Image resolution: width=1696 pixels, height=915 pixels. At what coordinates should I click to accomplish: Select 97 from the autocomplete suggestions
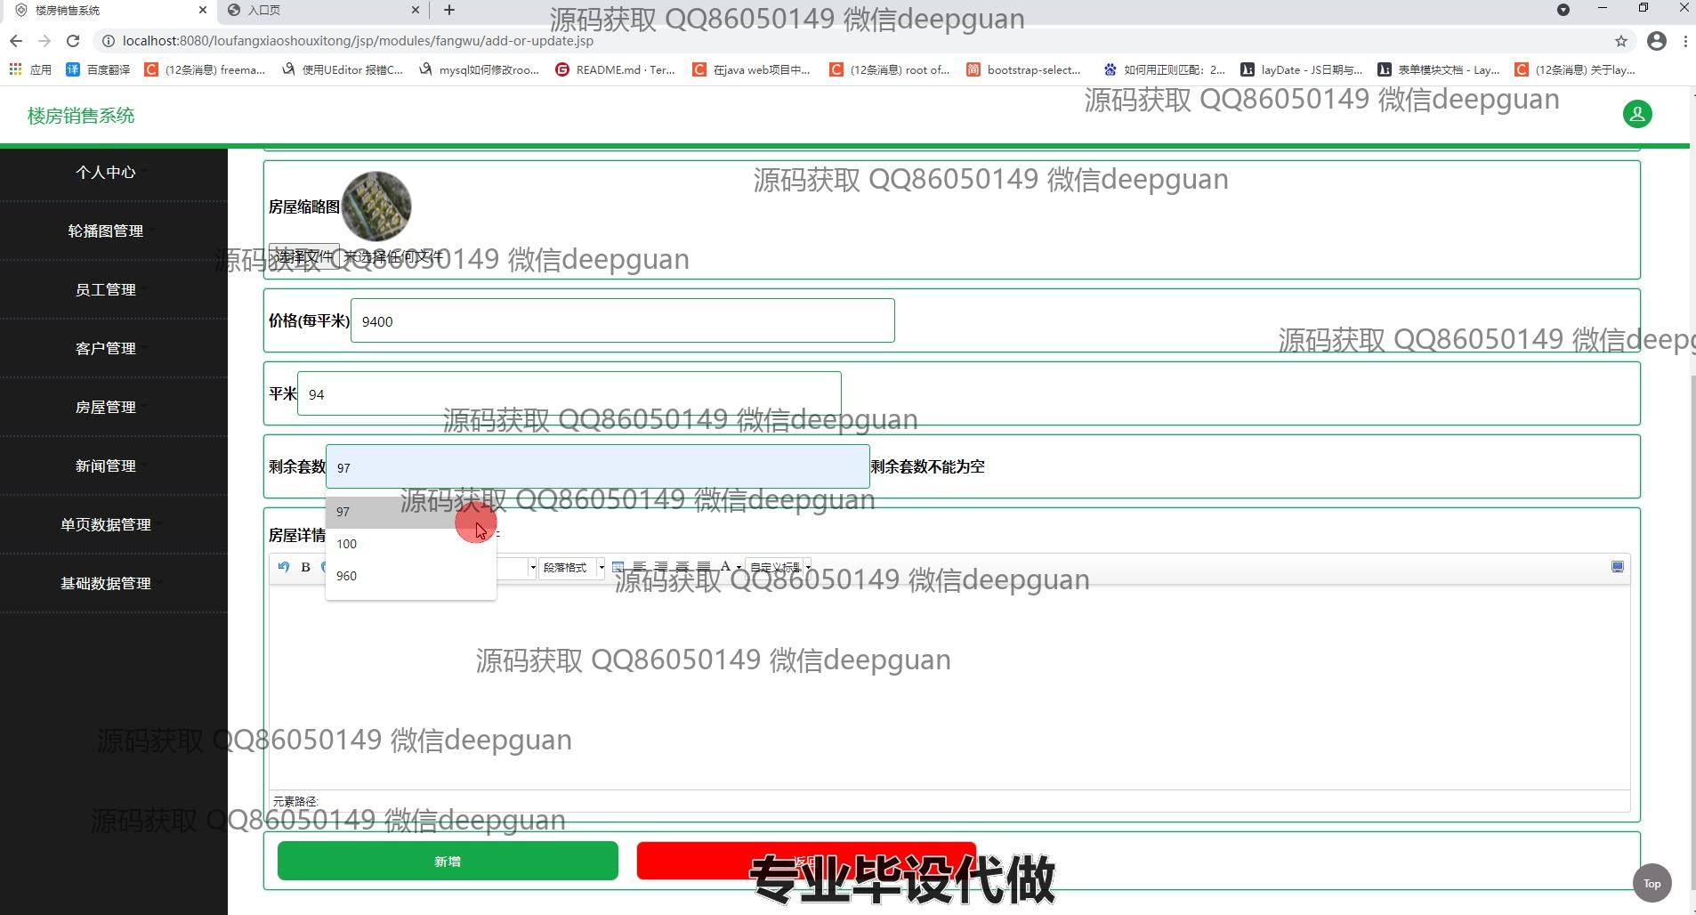[411, 512]
